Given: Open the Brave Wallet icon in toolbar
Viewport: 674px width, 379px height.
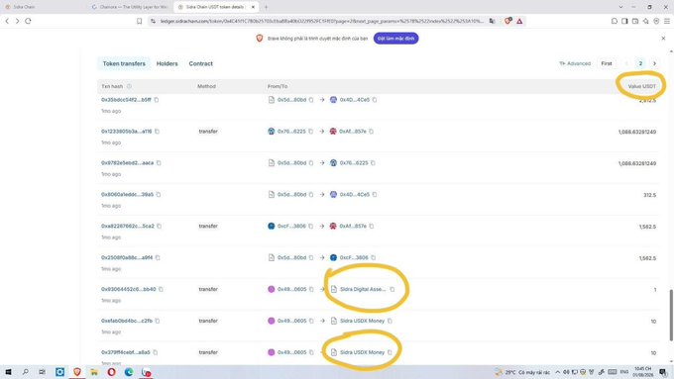Looking at the screenshot, I should pyautogui.click(x=635, y=21).
